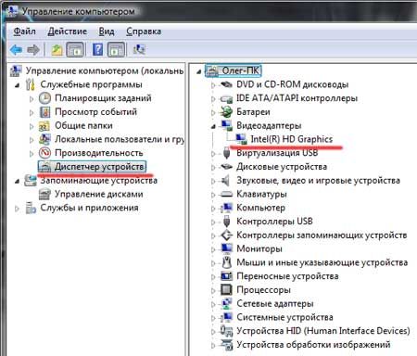Click the mouse icon for Мыши
This screenshot has height=356, width=417.
226,262
